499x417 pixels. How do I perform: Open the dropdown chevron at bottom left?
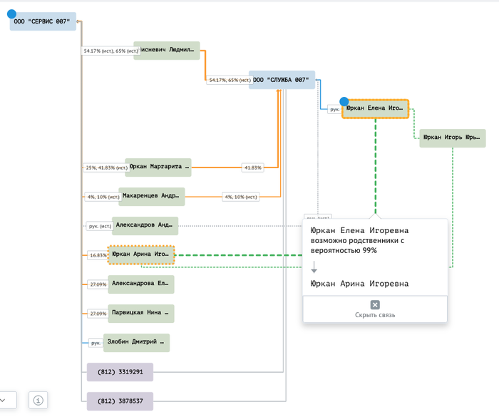(x=6, y=401)
